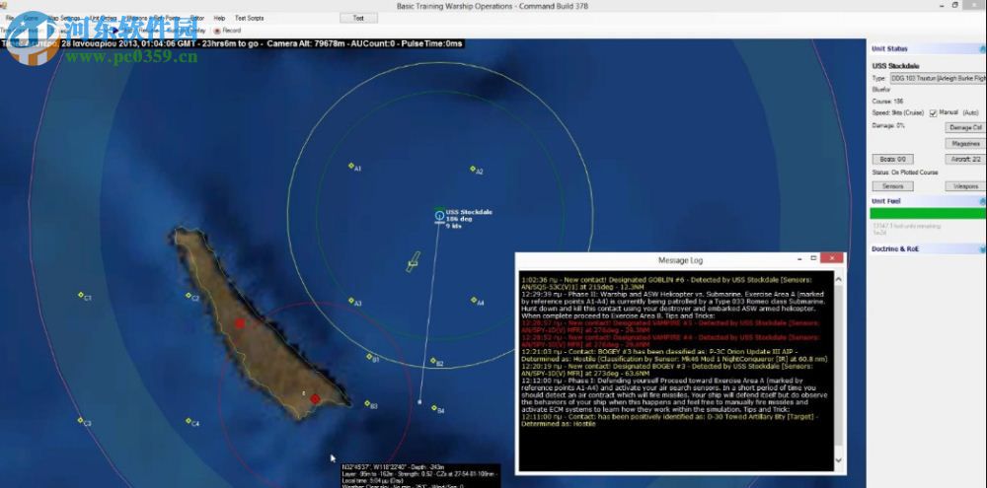Click reference point C2 marker

tap(189, 295)
